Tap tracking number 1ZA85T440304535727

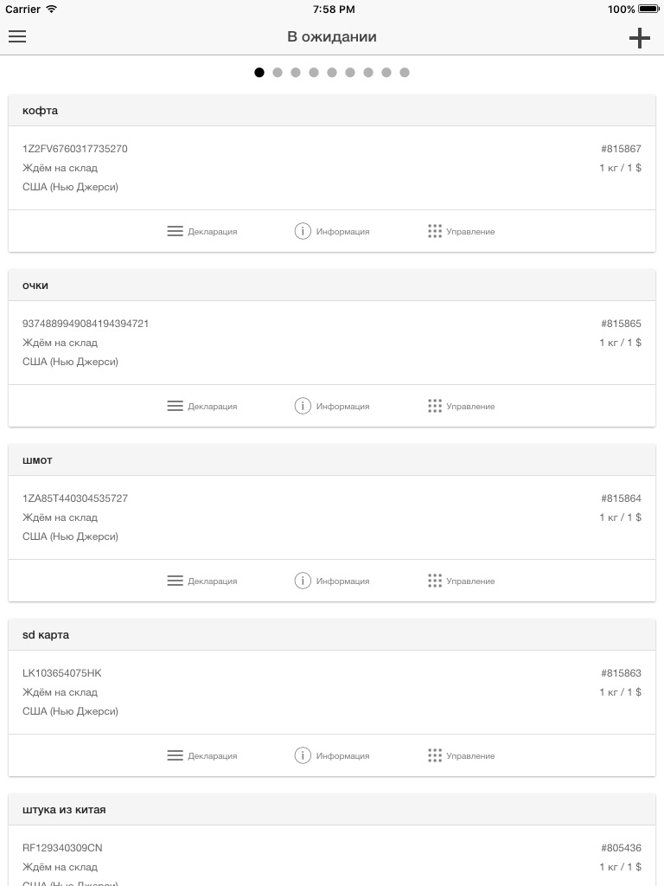(75, 498)
